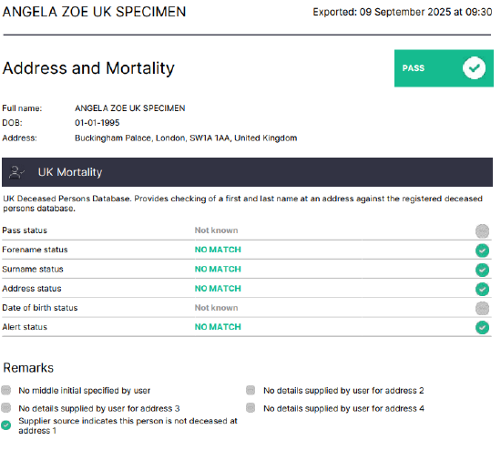Click NO MATCH for Address status
The image size is (501, 450).
click(218, 289)
